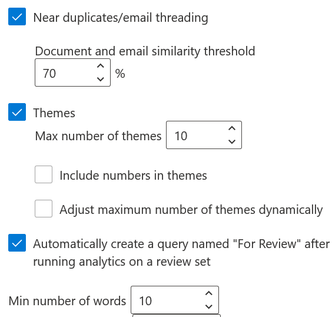Click the percent sign beside threshold field
332x317 pixels.
[x=120, y=74]
